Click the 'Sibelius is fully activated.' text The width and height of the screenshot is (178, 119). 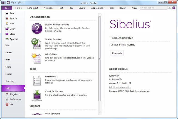click(x=123, y=45)
